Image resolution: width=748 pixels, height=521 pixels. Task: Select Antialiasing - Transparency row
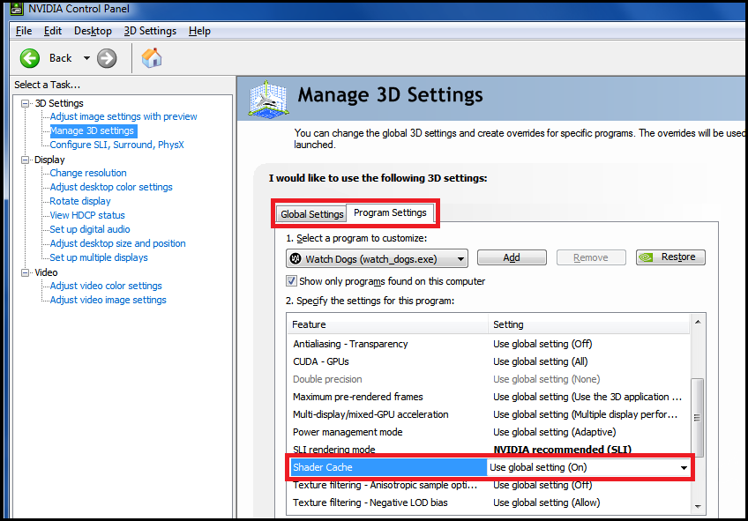pyautogui.click(x=488, y=344)
